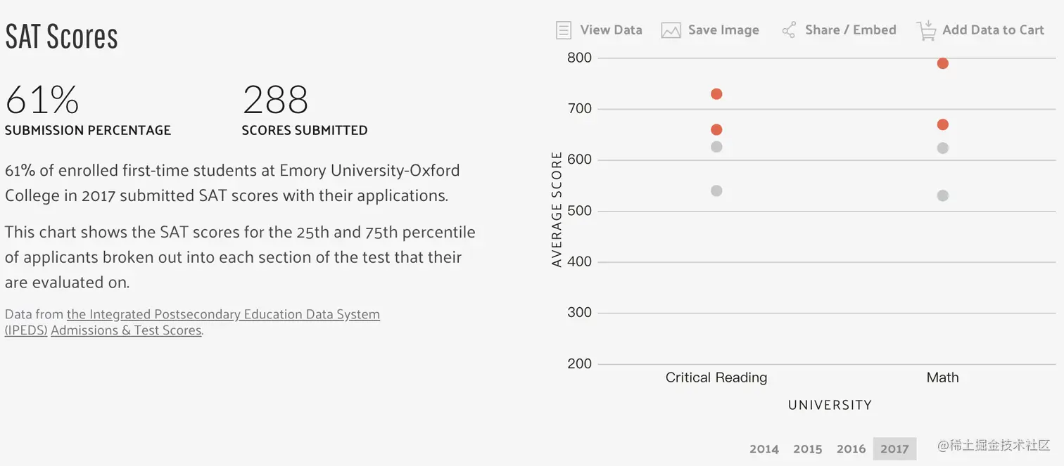
Task: Click the View Data document icon
Action: point(563,30)
